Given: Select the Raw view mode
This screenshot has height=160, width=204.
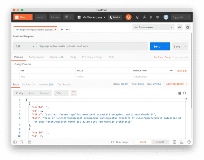Looking at the screenshot, I should pos(31,93).
